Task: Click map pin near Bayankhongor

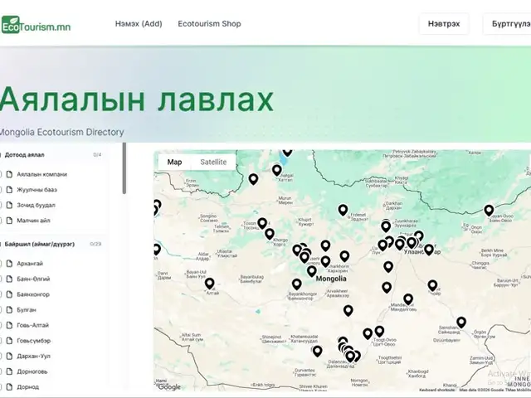Action: (x=297, y=284)
